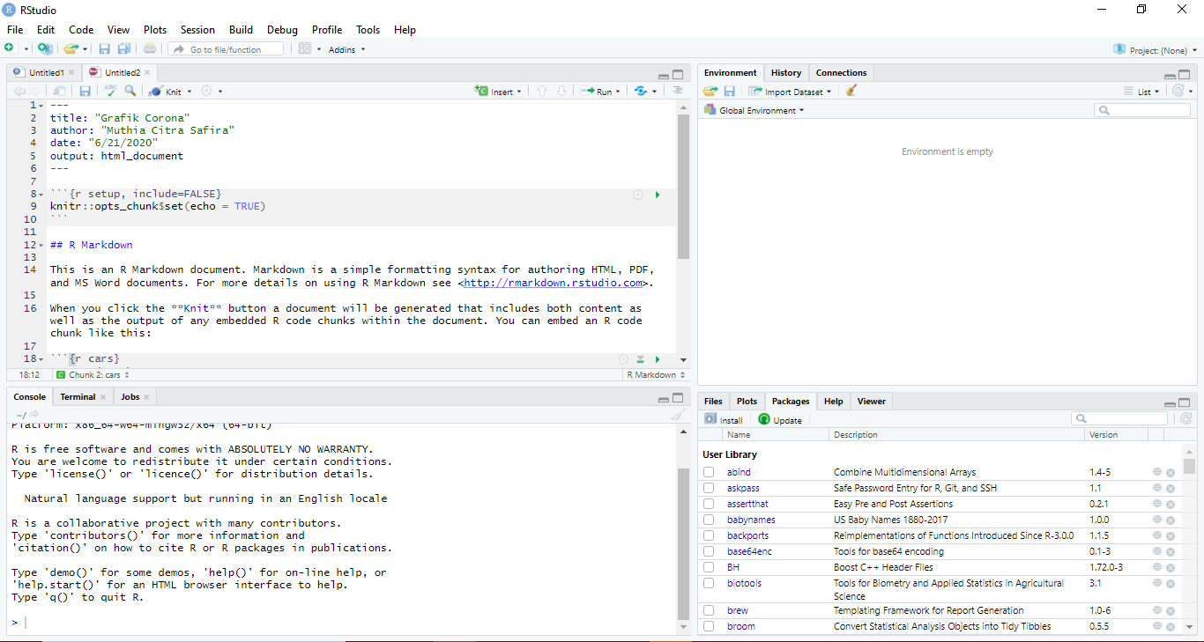Enable the babynames package checkbox
Viewport: 1204px width, 642px height.
(x=709, y=520)
